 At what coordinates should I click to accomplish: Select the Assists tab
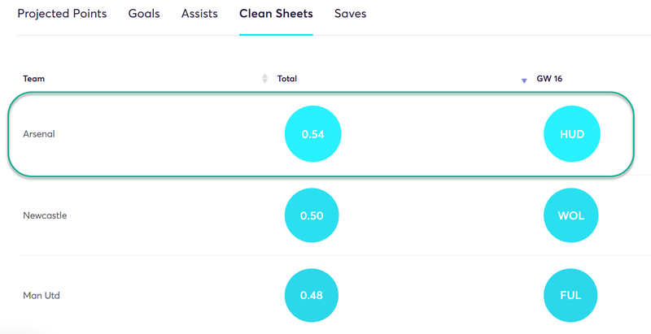[x=199, y=14]
